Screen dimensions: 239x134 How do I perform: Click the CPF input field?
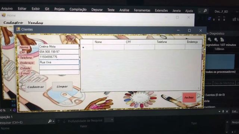[59, 52]
